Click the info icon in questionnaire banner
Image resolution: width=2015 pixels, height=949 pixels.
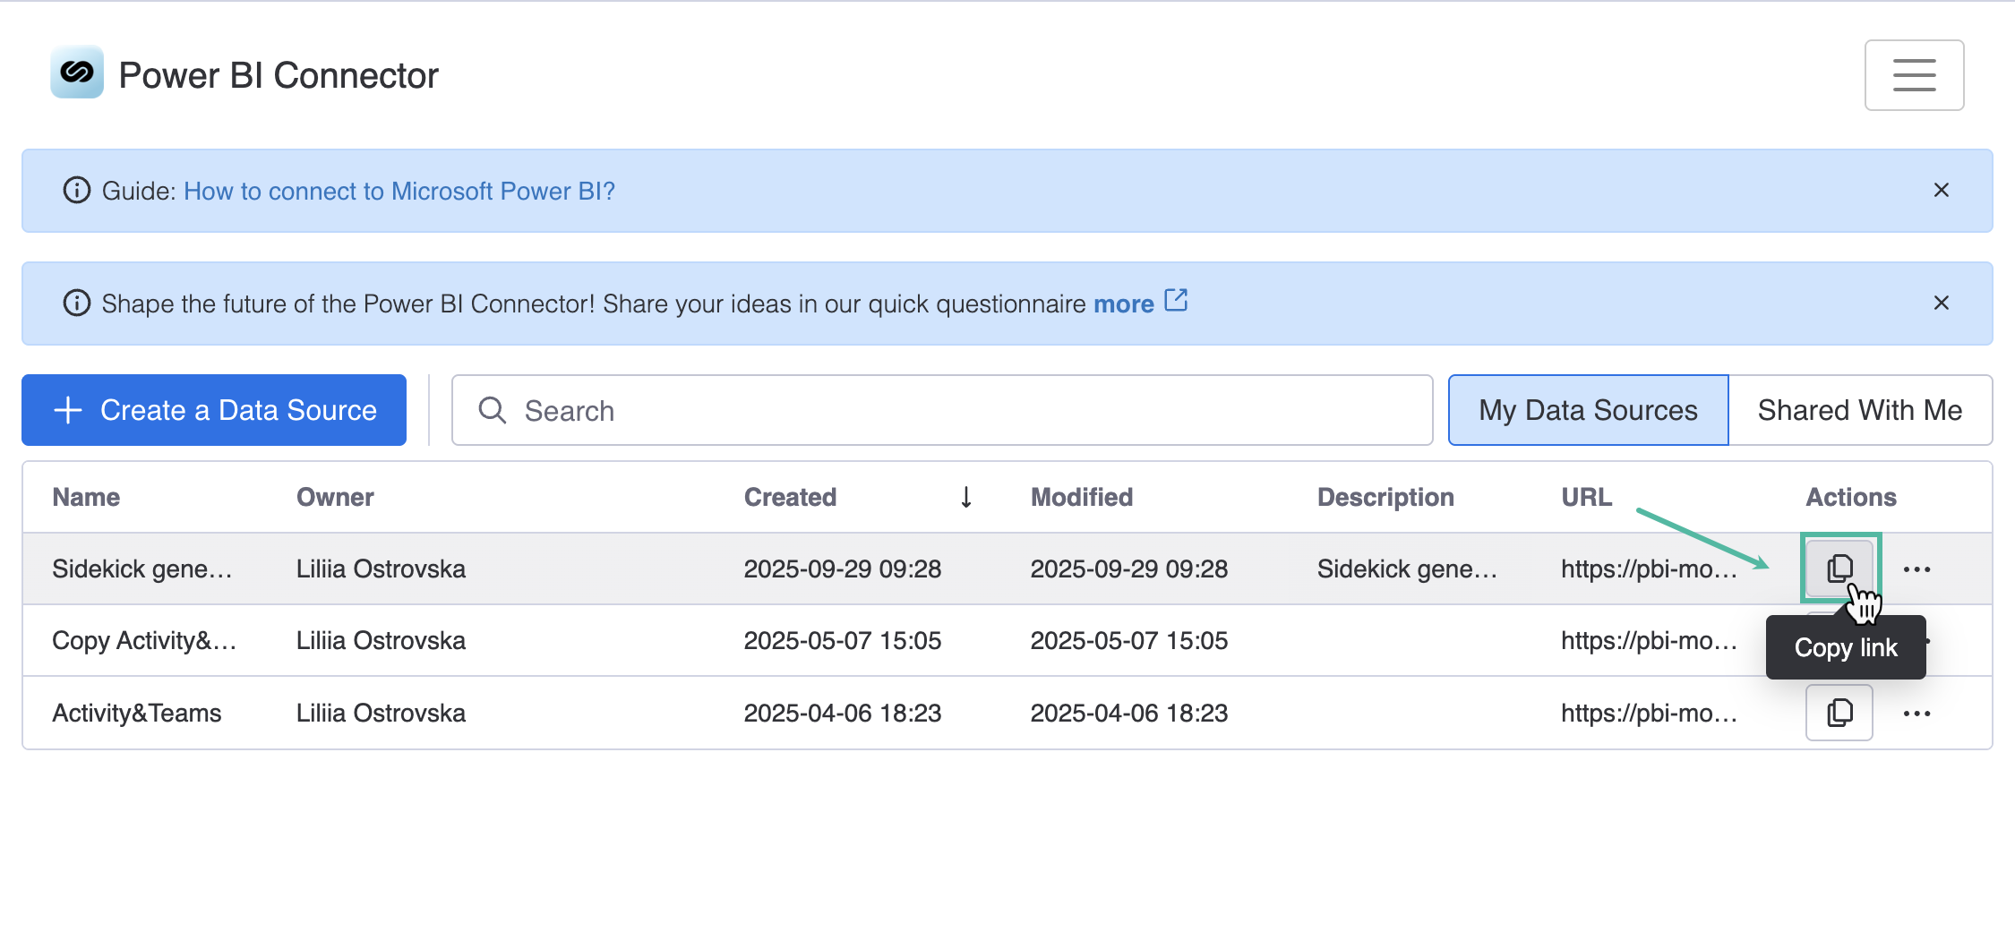(77, 304)
